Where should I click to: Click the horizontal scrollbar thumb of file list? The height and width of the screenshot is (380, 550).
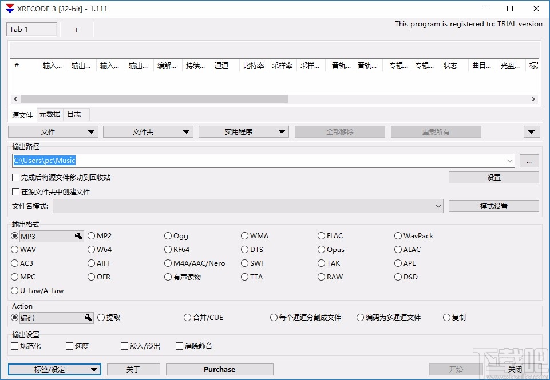[154, 99]
